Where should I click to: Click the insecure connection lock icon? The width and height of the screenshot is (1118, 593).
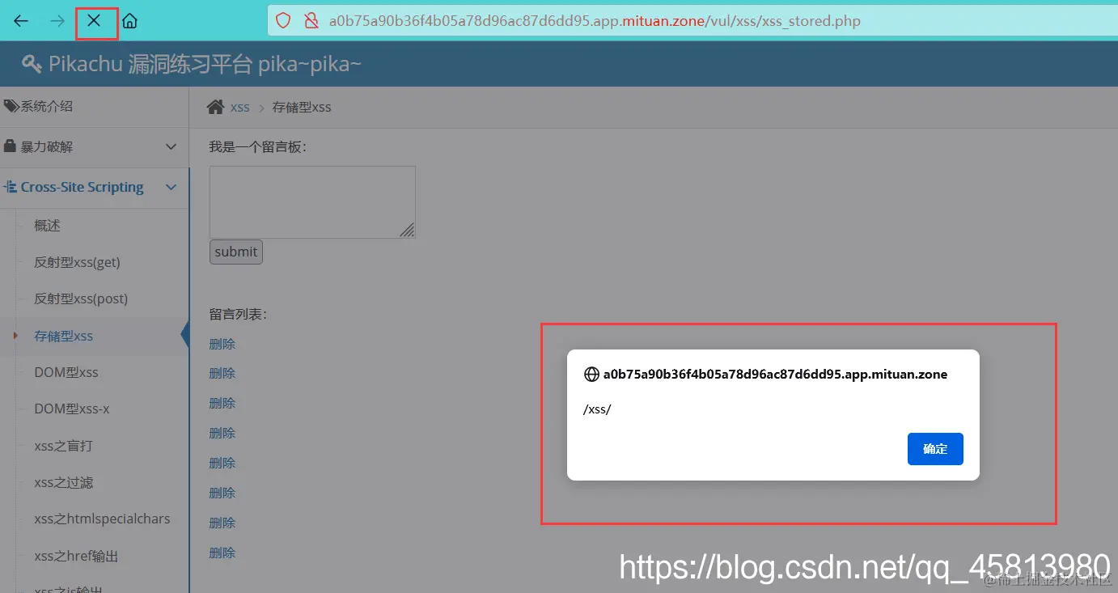coord(311,21)
